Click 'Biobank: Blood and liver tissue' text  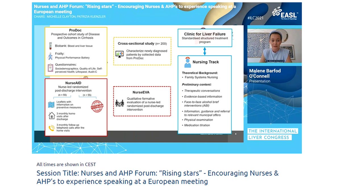click(x=74, y=46)
